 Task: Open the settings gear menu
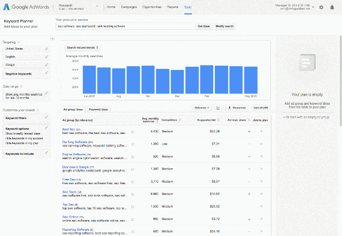click(x=321, y=7)
